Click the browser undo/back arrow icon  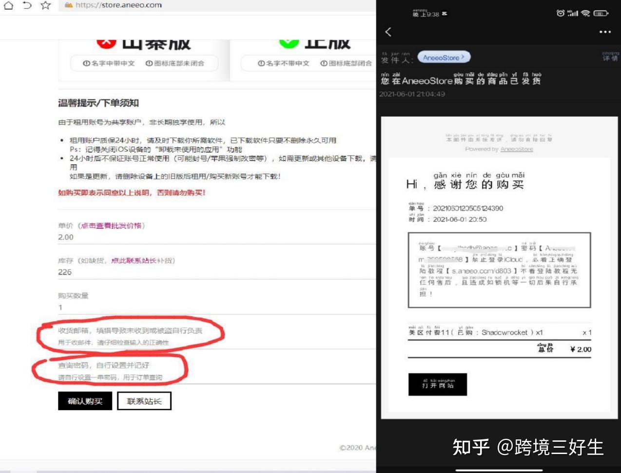point(27,5)
